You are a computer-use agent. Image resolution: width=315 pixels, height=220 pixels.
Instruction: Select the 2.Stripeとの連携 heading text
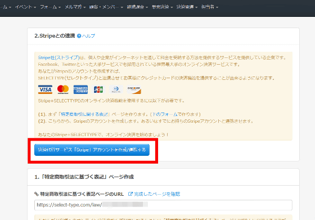(55, 36)
